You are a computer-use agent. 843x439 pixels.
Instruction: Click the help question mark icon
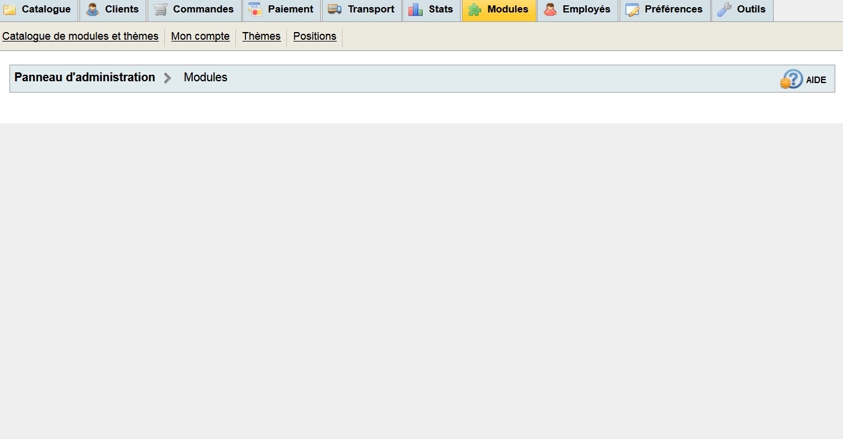click(x=791, y=79)
